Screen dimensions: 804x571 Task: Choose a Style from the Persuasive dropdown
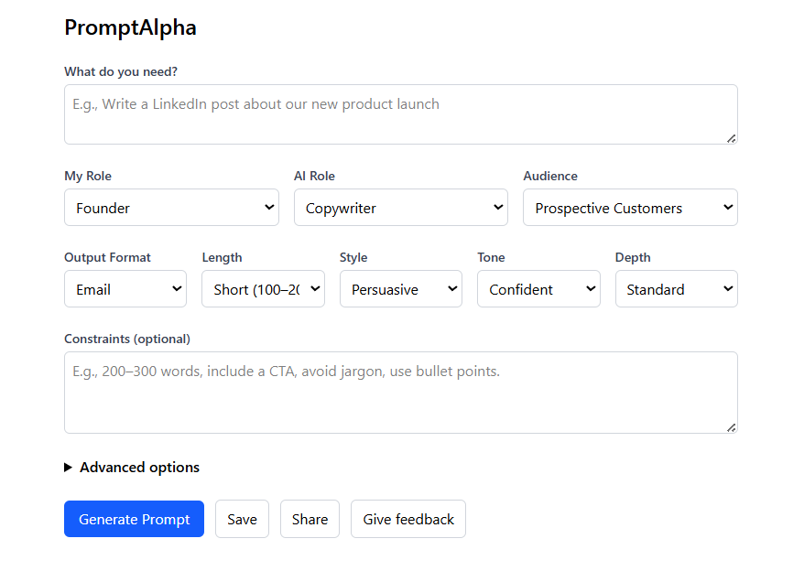pos(400,289)
